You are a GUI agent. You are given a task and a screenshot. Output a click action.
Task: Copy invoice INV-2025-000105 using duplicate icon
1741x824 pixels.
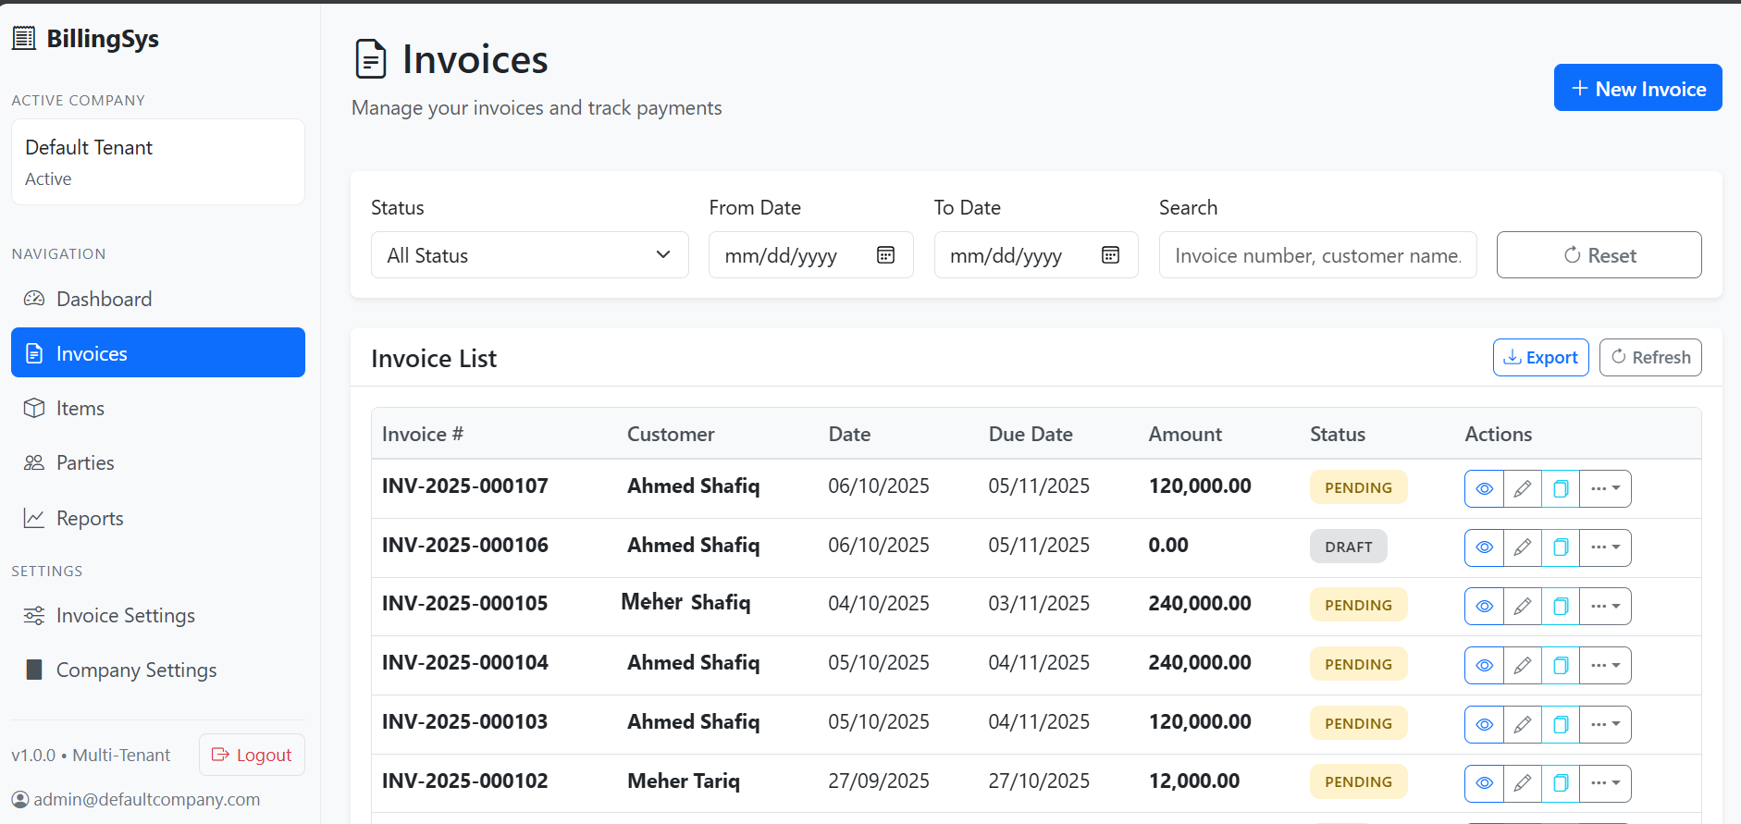click(1561, 607)
